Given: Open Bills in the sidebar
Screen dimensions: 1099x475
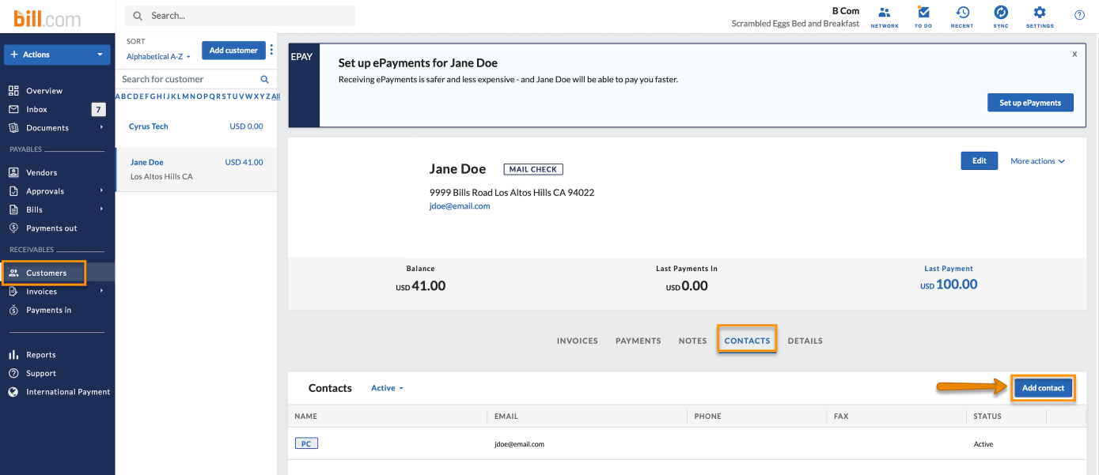Looking at the screenshot, I should (x=35, y=209).
